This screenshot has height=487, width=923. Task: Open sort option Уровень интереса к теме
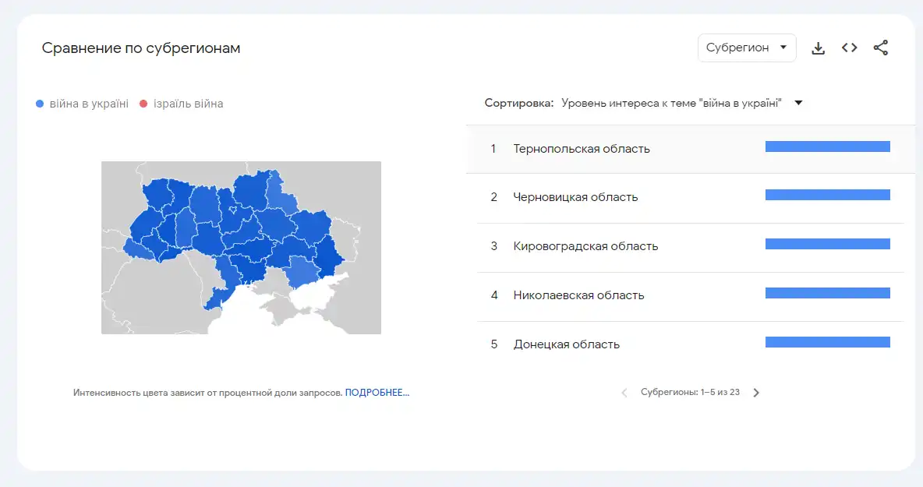click(671, 103)
